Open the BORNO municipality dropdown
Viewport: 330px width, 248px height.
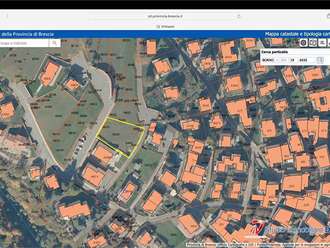[x=270, y=60]
